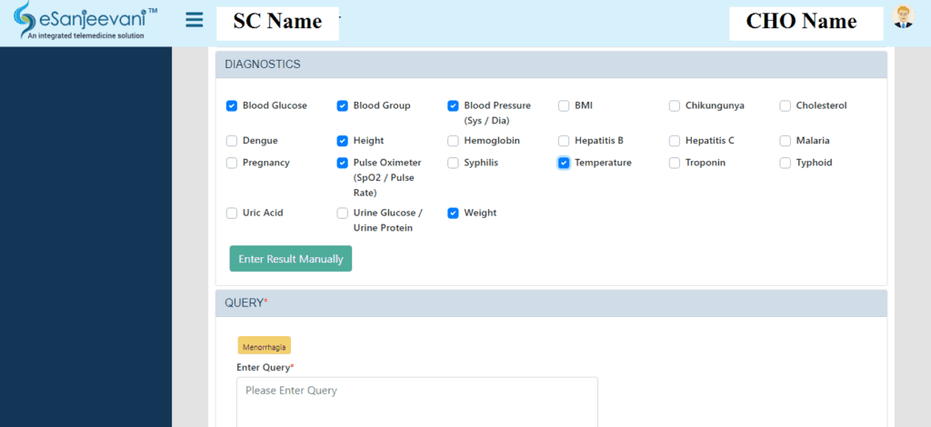Uncheck the Height checkbox
The height and width of the screenshot is (427, 931).
[342, 141]
